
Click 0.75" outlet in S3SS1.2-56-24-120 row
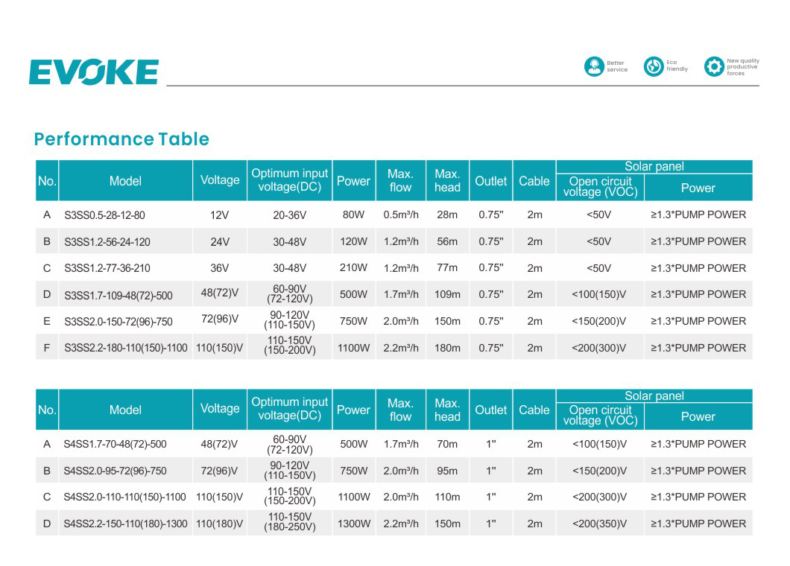coord(490,241)
